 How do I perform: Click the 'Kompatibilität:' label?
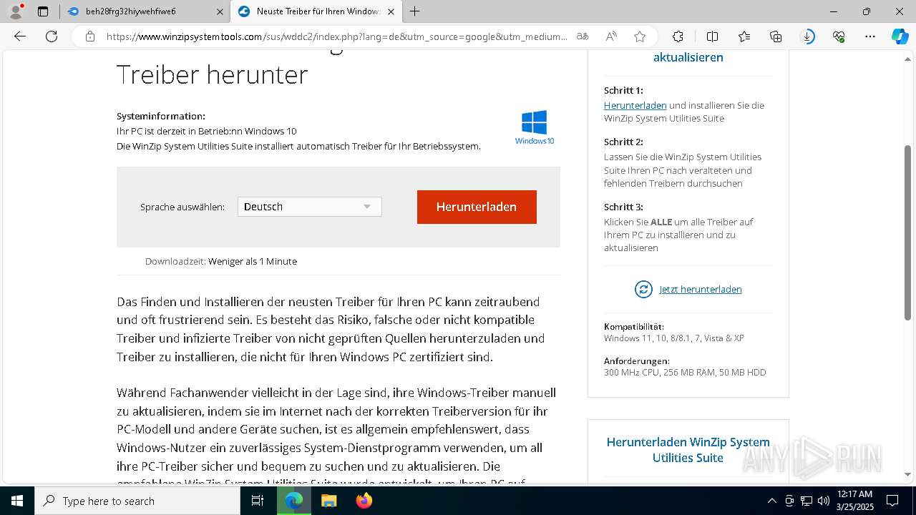point(634,327)
